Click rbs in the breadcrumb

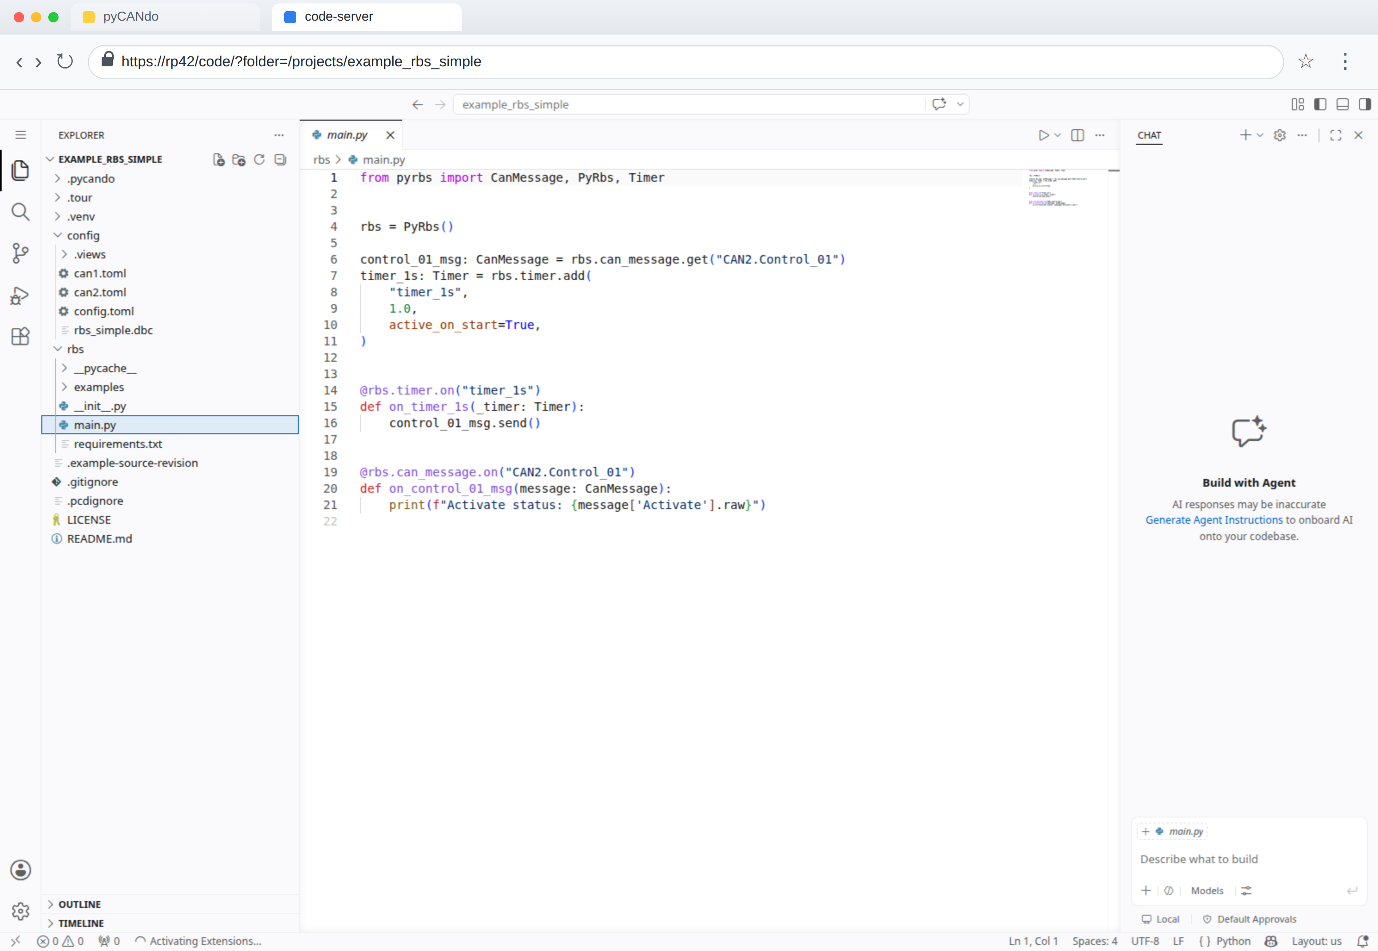coord(322,160)
